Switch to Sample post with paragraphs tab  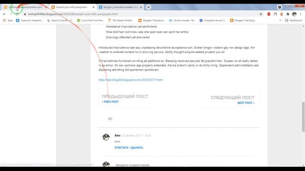(x=72, y=7)
